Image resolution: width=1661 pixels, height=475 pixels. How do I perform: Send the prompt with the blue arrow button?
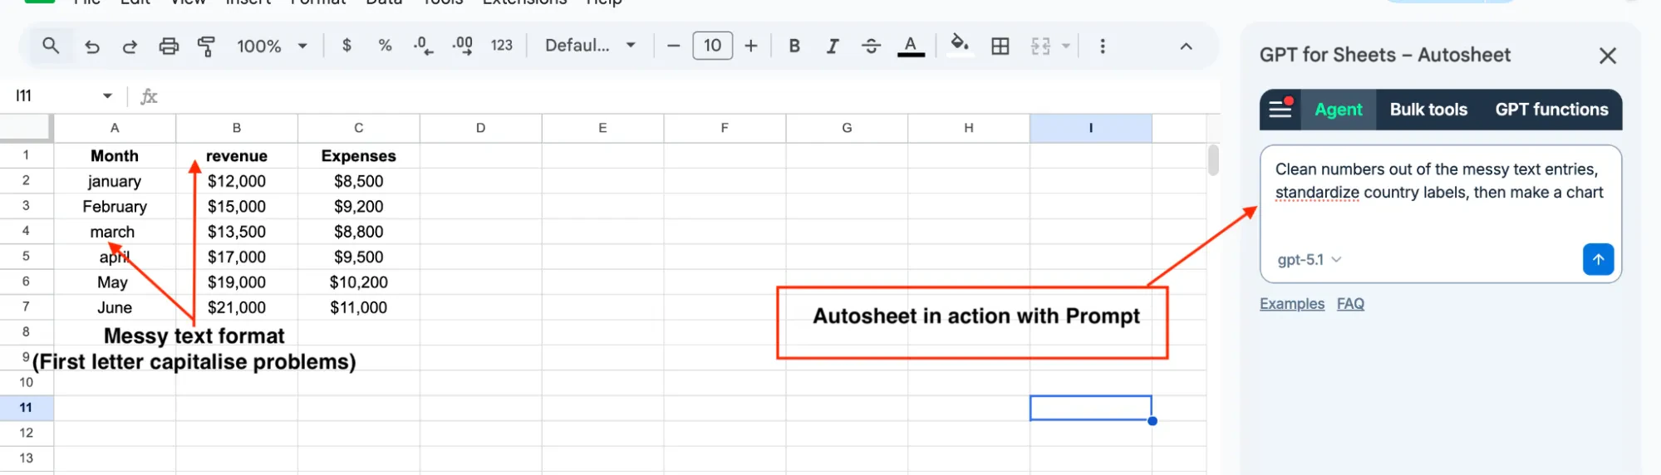click(x=1598, y=259)
